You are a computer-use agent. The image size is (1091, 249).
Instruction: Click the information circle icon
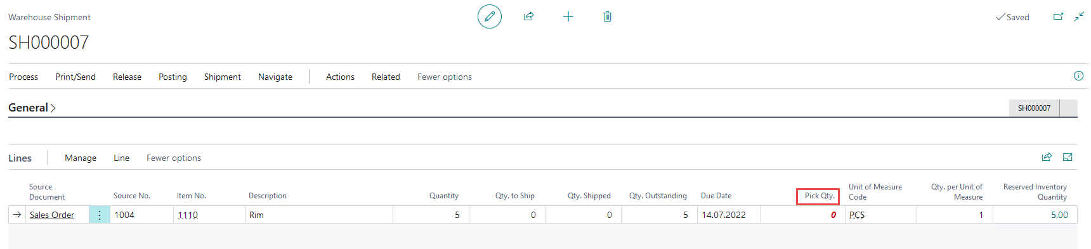pyautogui.click(x=1078, y=76)
